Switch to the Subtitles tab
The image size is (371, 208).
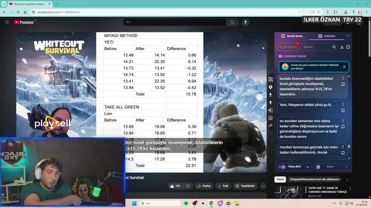click(327, 36)
